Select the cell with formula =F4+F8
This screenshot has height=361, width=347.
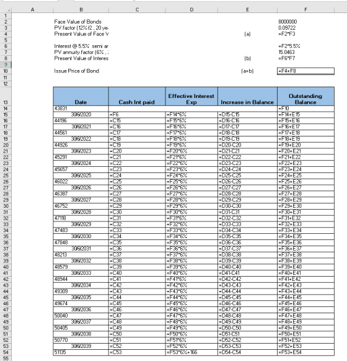point(306,71)
